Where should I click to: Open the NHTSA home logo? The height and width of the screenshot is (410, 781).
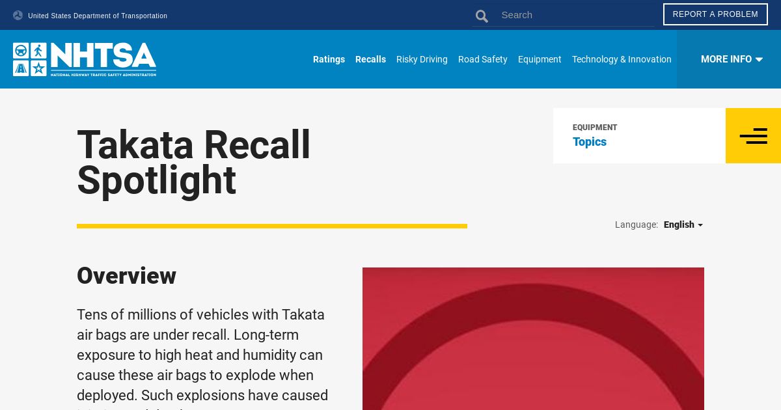click(x=85, y=59)
